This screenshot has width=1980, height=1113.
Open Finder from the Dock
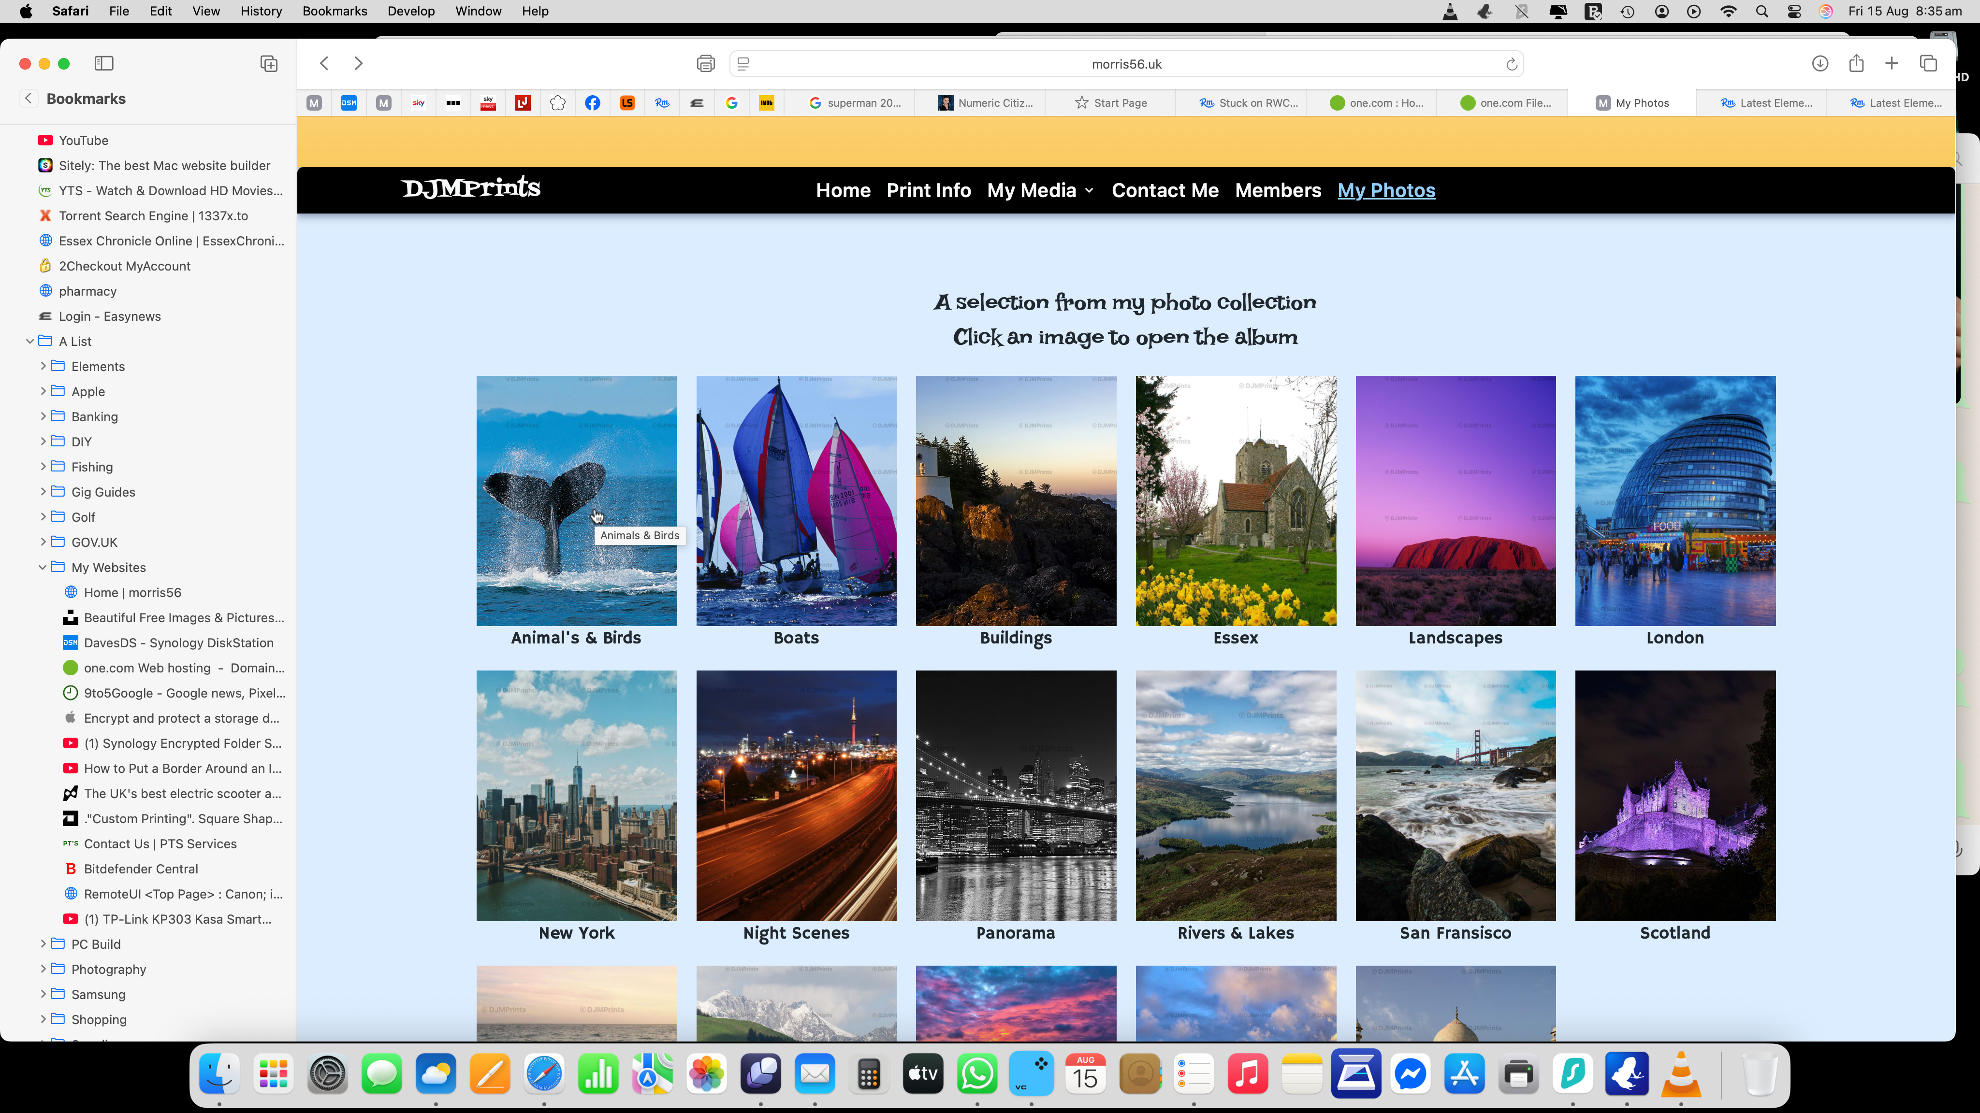click(x=219, y=1074)
